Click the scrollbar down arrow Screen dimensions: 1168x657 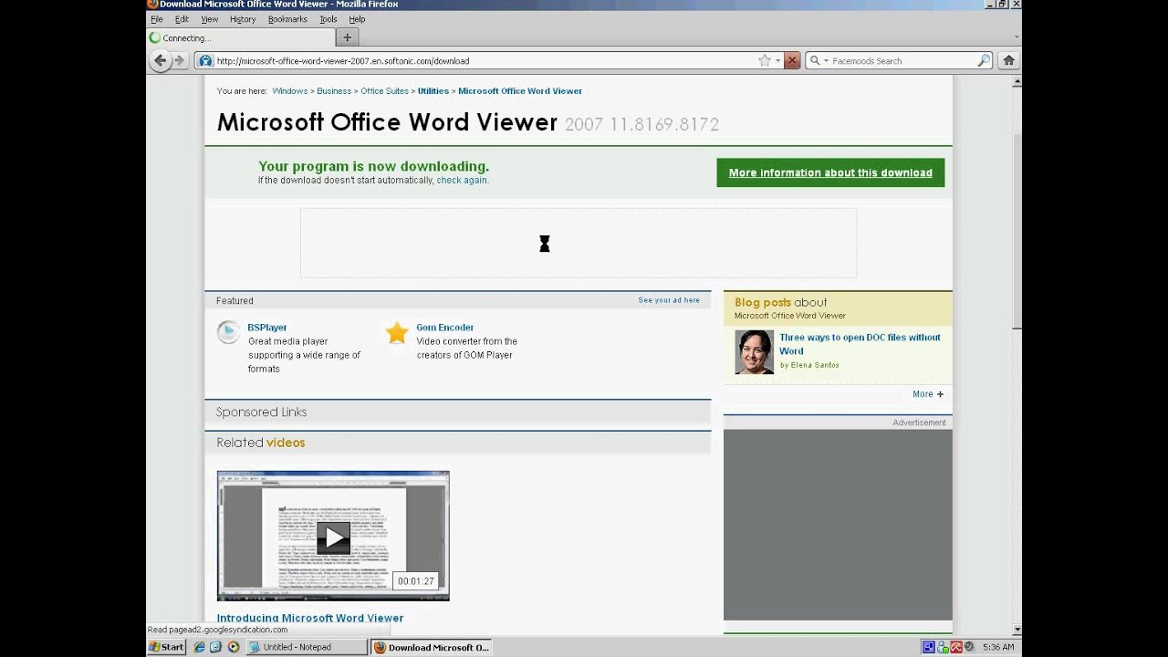[1017, 630]
